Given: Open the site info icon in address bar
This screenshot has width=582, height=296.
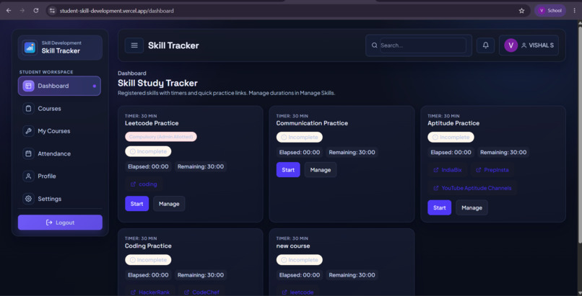Looking at the screenshot, I should click(52, 11).
